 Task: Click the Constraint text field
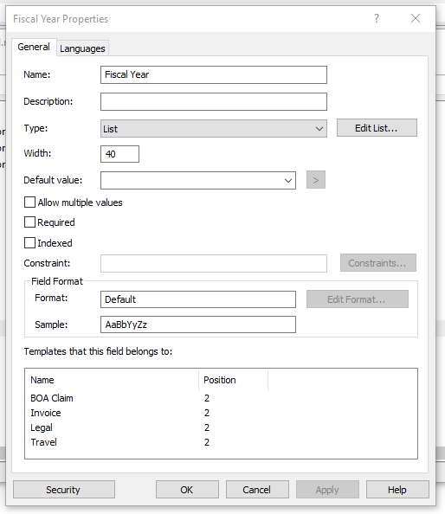pos(214,263)
